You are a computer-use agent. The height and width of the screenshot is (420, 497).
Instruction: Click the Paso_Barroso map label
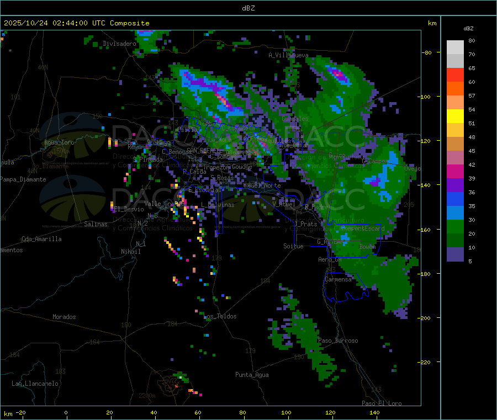tap(338, 341)
